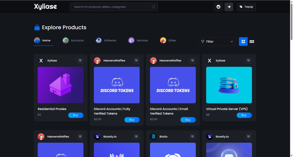Image resolution: width=293 pixels, height=157 pixels.
Task: Buy Discord Accounts Email Verified Tokens
Action: [x=188, y=120]
